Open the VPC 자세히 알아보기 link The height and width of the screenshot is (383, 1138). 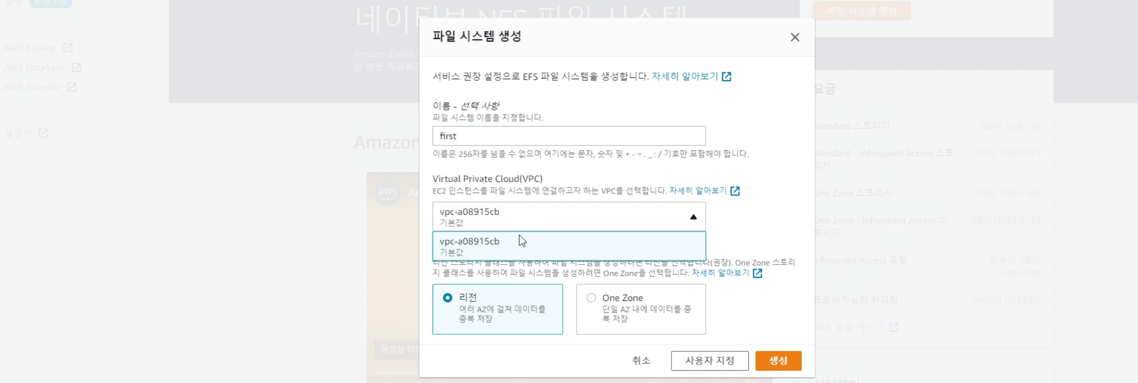[x=698, y=191]
